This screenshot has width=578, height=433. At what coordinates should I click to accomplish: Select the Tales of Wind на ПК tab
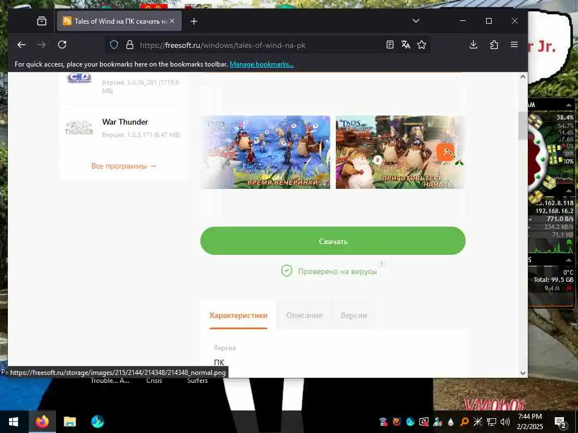[x=119, y=21]
